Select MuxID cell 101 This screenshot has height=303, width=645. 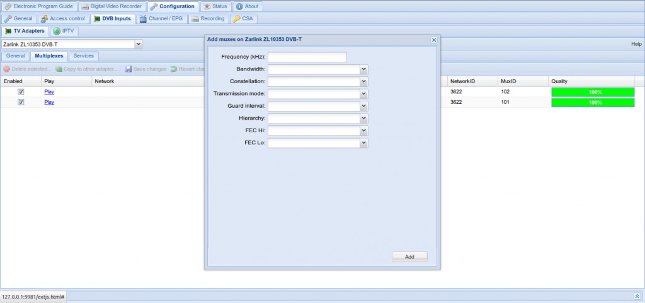point(523,102)
